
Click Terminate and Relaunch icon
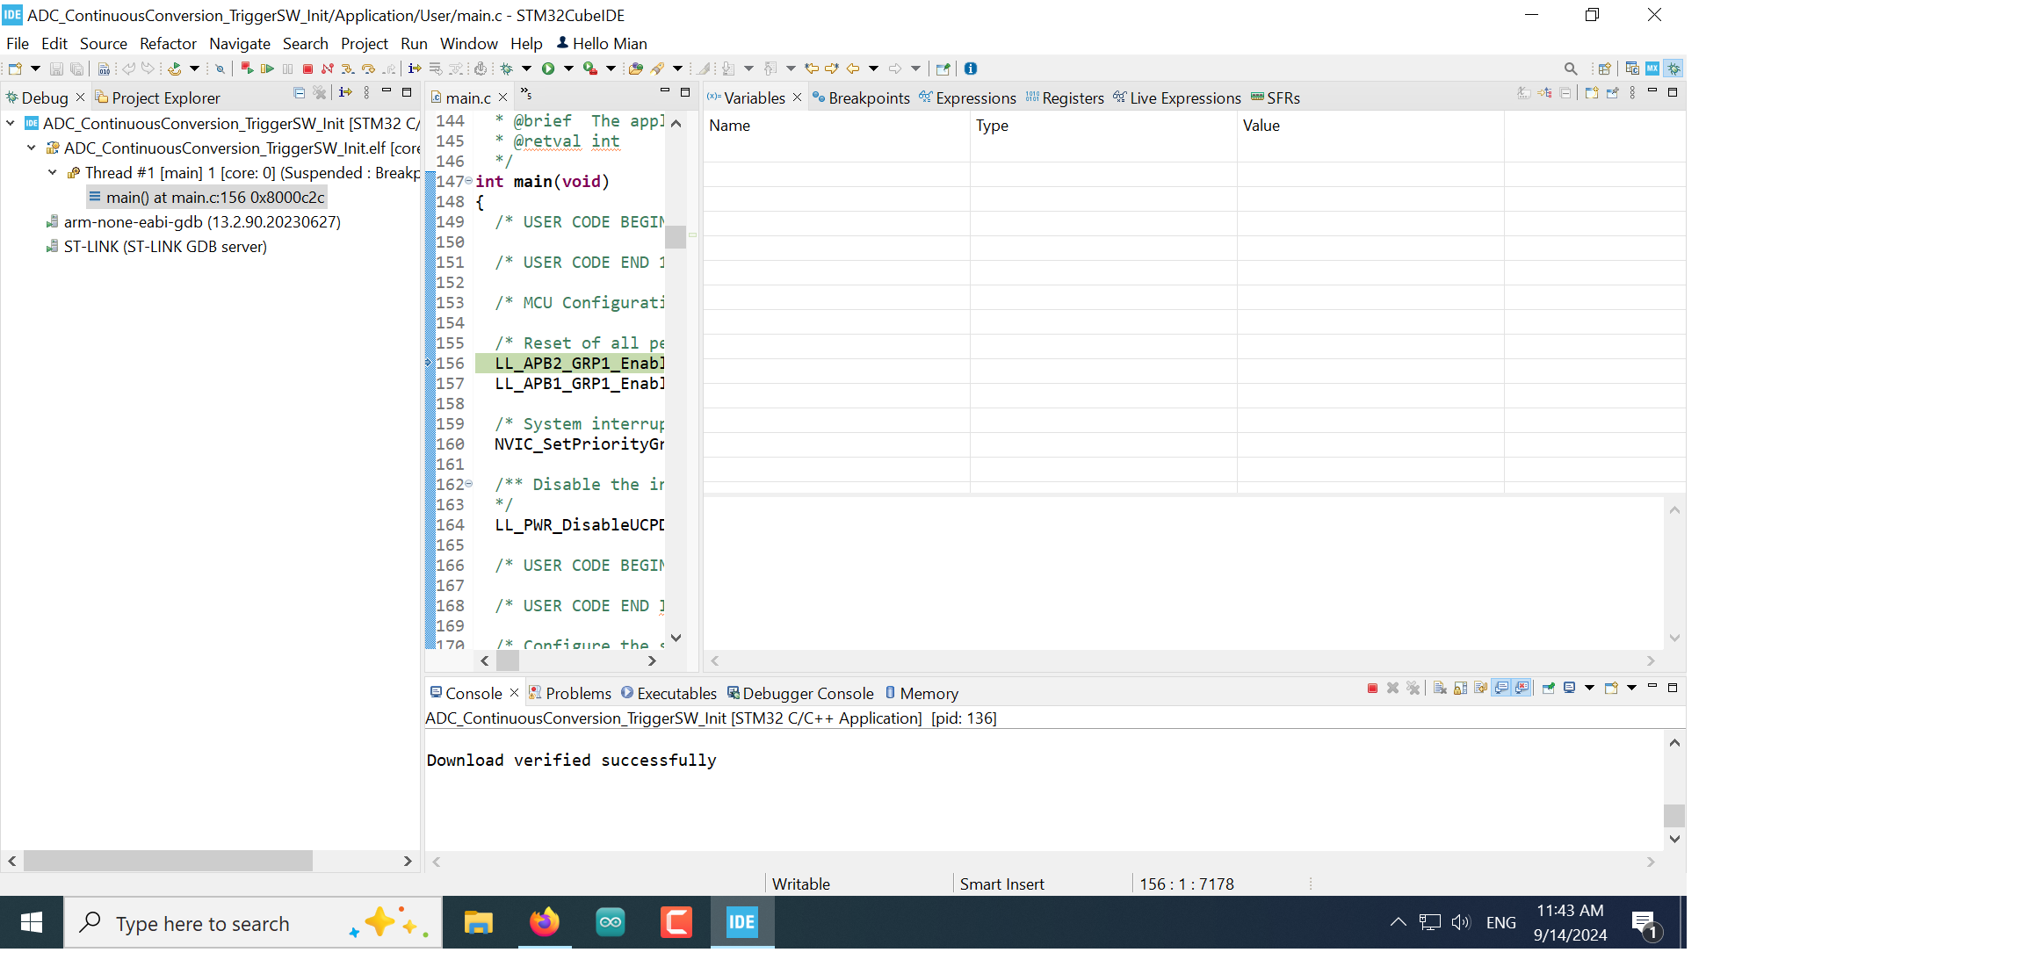pyautogui.click(x=247, y=69)
